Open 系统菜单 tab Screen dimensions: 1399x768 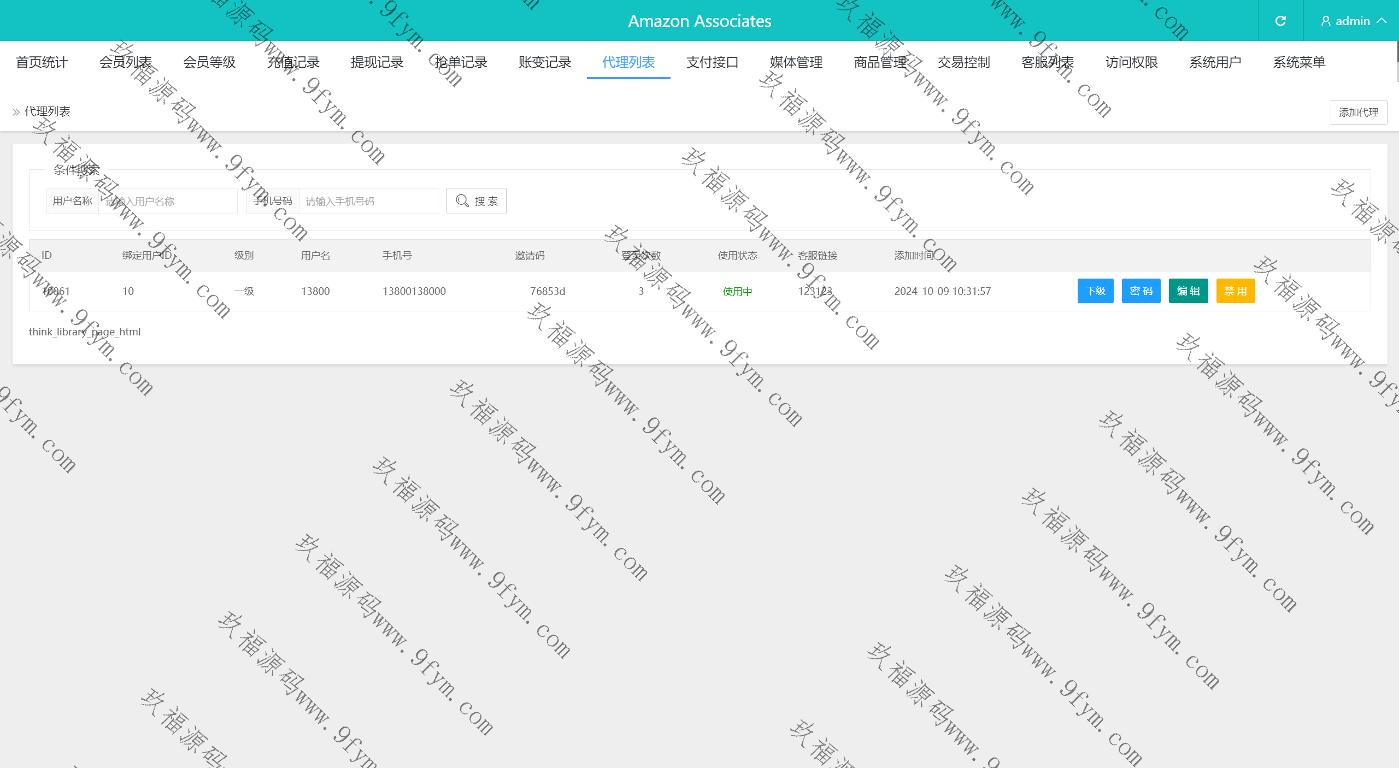coord(1299,62)
